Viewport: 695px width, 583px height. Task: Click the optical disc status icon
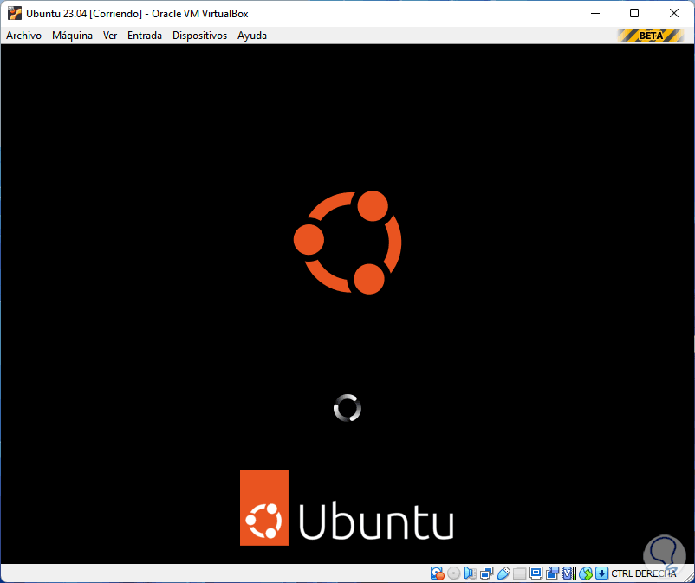point(453,573)
